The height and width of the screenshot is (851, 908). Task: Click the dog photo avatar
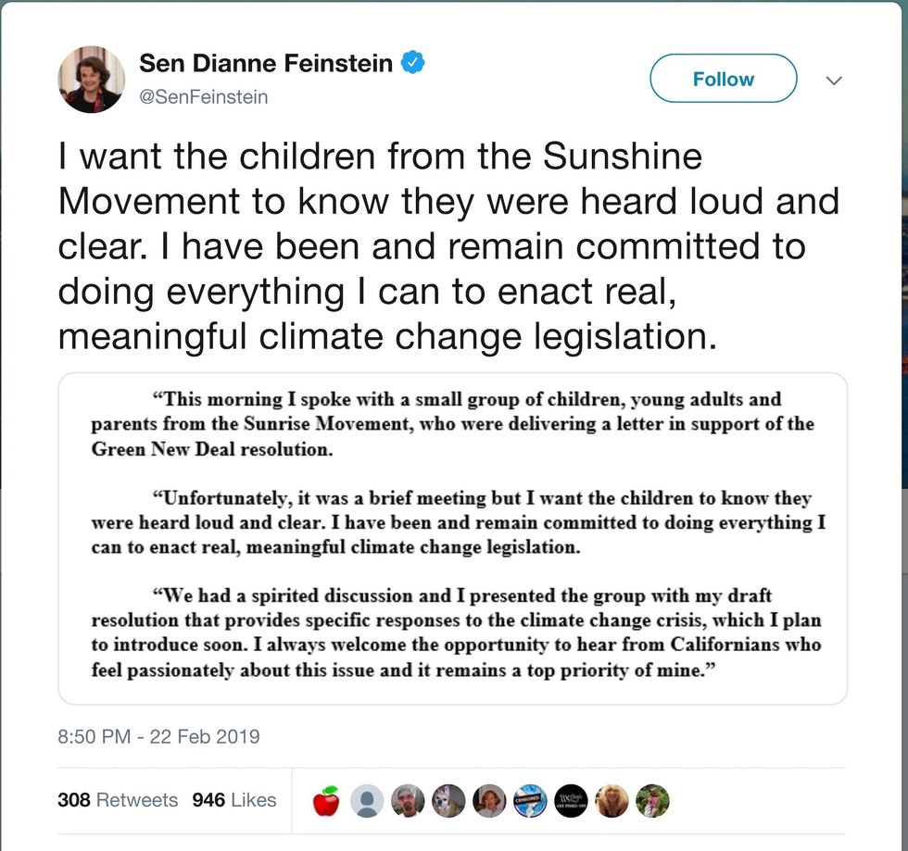tap(448, 801)
